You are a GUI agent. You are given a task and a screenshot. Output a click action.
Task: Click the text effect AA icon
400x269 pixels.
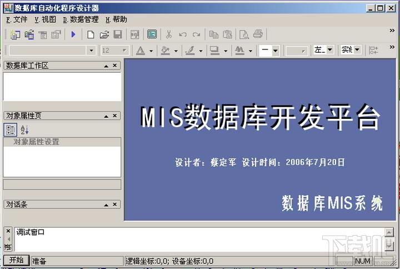point(239,51)
